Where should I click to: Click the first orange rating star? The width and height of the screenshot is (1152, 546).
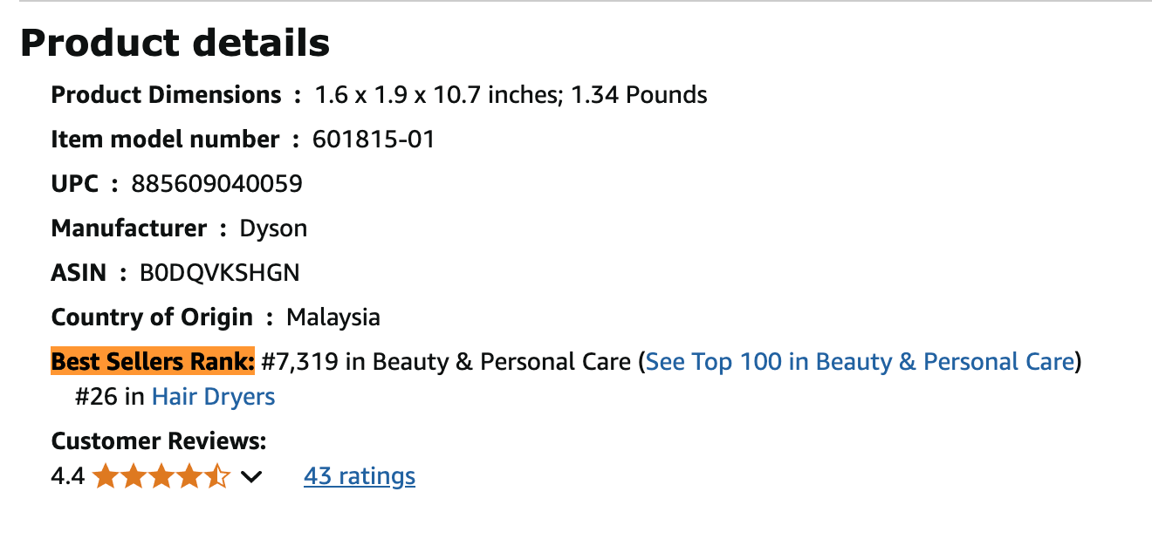(x=106, y=475)
